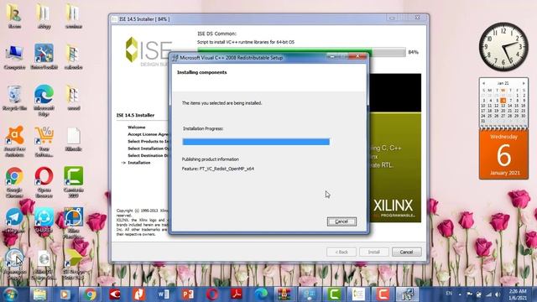The image size is (537, 302).
Task: Click the ISE installer green progress bar
Action: point(301,52)
